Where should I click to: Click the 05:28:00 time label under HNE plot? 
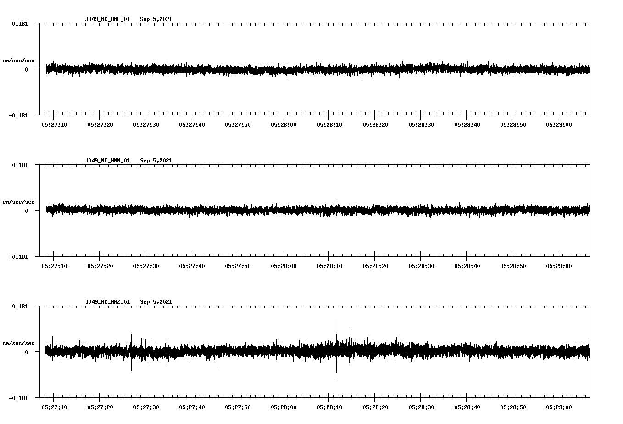pyautogui.click(x=284, y=124)
